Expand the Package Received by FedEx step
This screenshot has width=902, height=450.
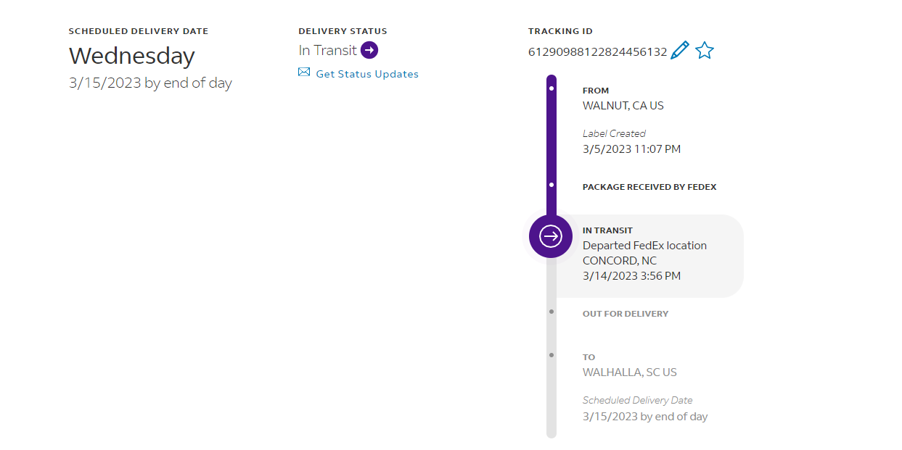[649, 187]
